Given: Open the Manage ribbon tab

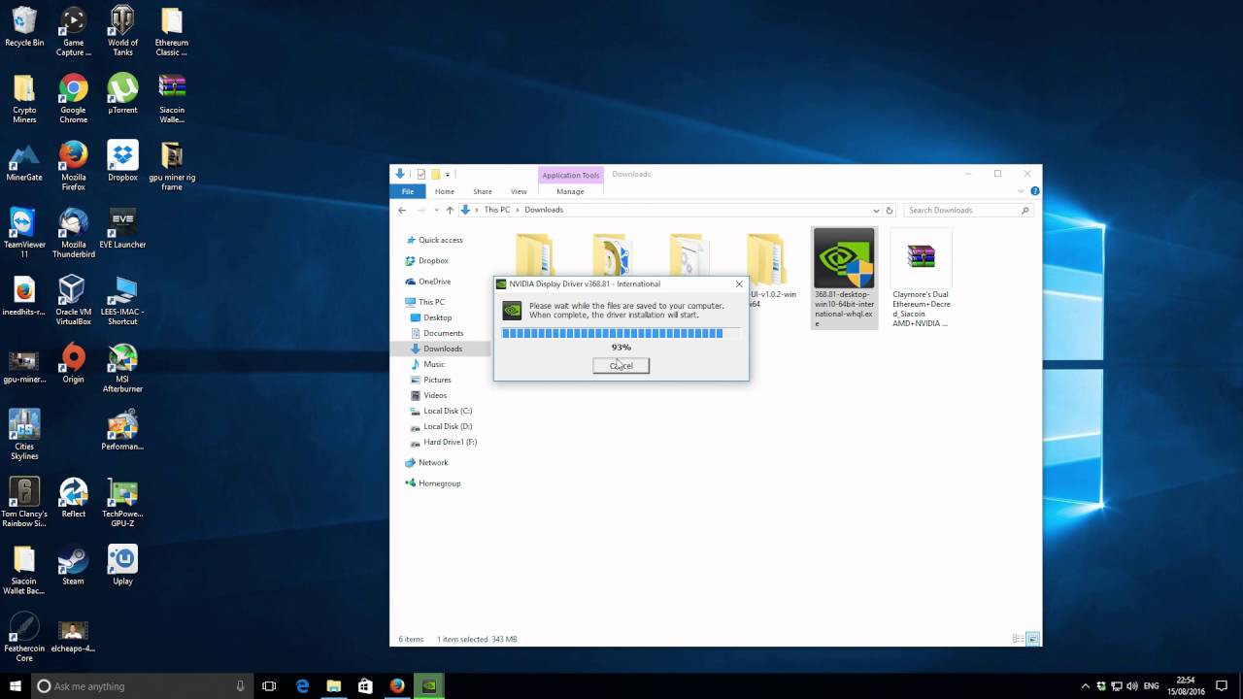Looking at the screenshot, I should tap(570, 191).
